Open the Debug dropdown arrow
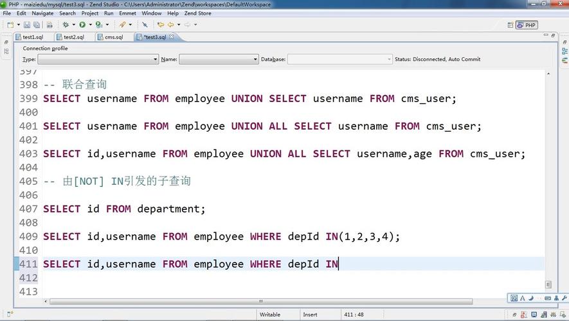569x321 pixels. [x=74, y=24]
